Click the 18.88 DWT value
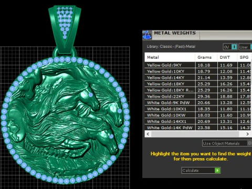The width and height of the screenshot is (252, 189). click(226, 97)
